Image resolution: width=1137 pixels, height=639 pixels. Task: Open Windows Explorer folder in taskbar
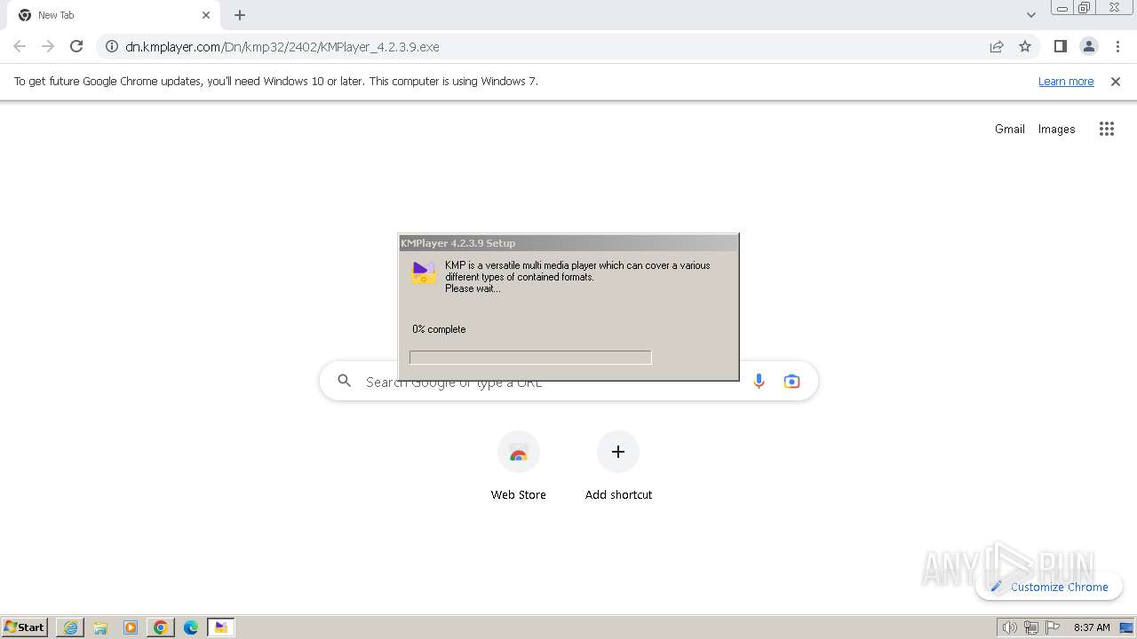pos(100,627)
